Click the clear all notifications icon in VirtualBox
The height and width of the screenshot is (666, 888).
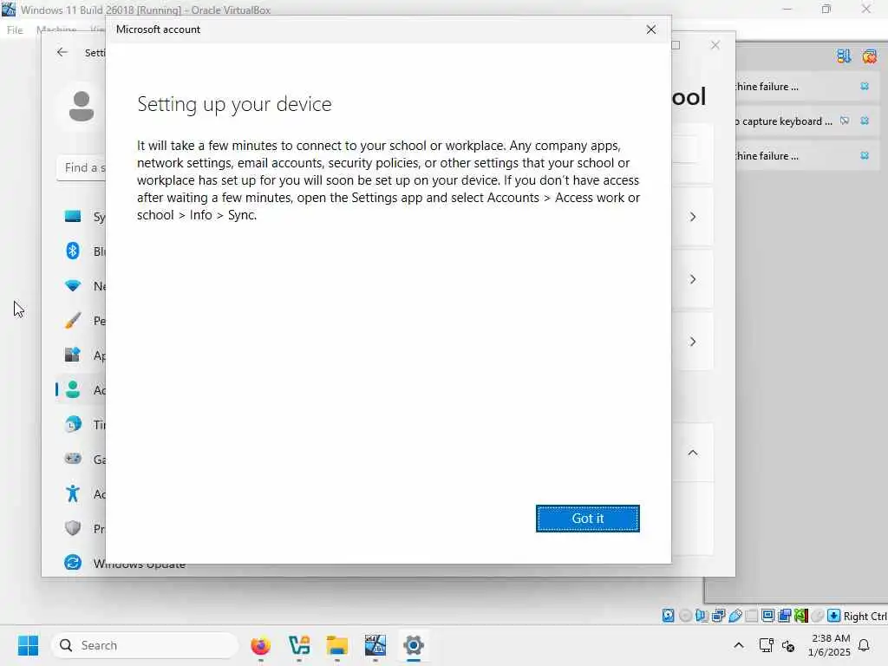coord(869,56)
